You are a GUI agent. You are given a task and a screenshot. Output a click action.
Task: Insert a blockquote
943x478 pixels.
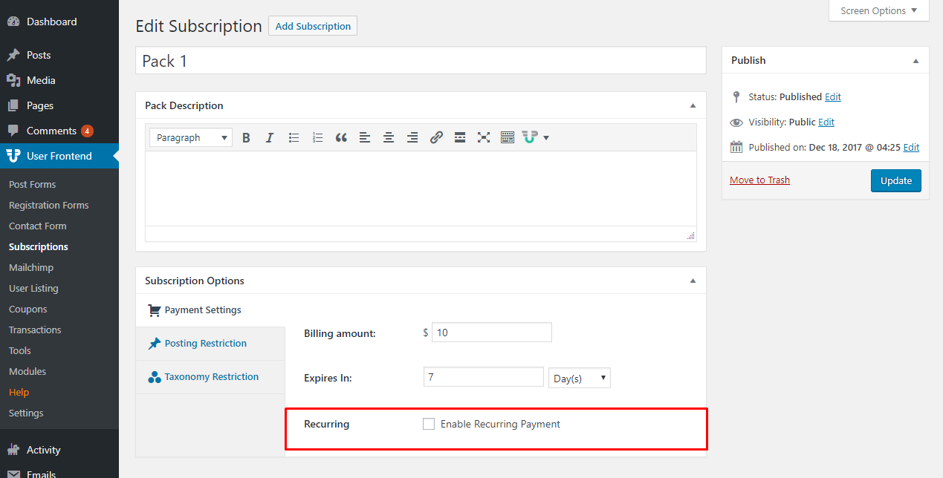click(x=341, y=137)
